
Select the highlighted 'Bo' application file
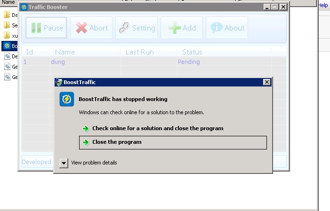click(10, 46)
